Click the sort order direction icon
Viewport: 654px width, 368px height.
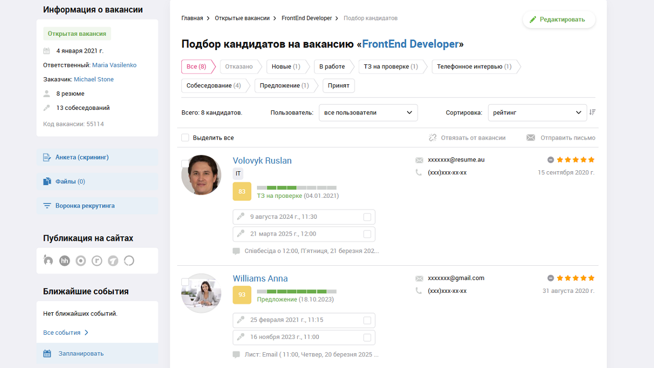(x=592, y=112)
